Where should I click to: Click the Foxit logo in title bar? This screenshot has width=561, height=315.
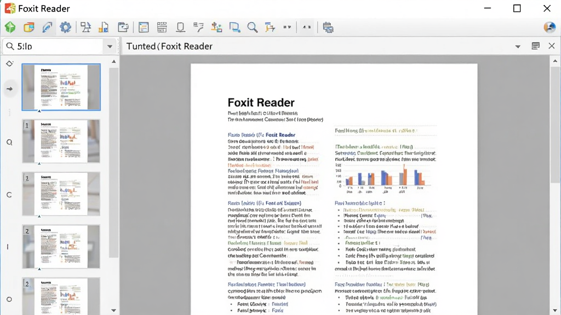click(x=10, y=8)
